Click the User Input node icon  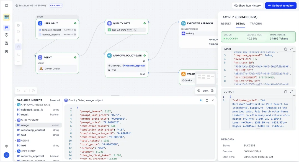40,23
